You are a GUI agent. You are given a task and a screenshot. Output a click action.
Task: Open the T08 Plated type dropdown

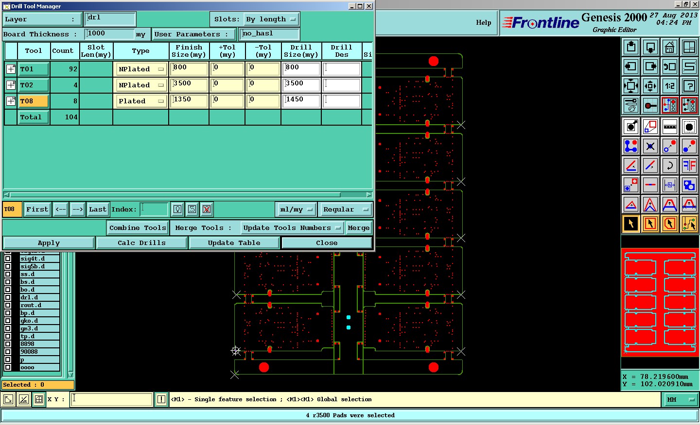141,101
